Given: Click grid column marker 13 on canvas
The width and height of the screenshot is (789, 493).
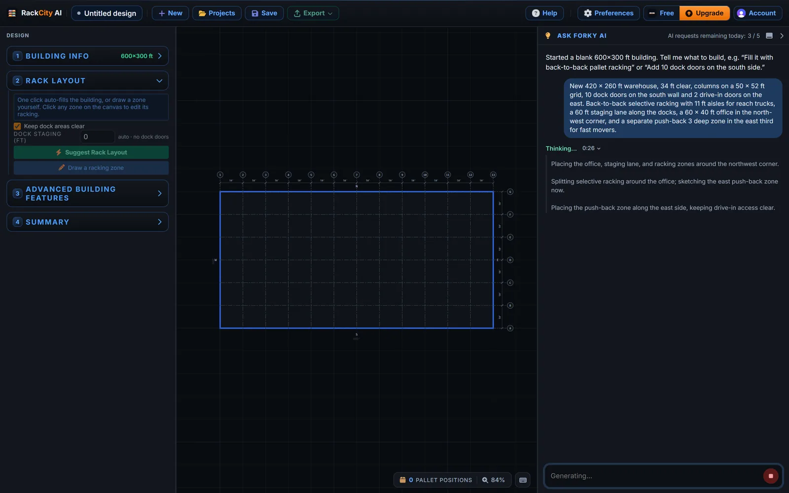Looking at the screenshot, I should coord(493,175).
